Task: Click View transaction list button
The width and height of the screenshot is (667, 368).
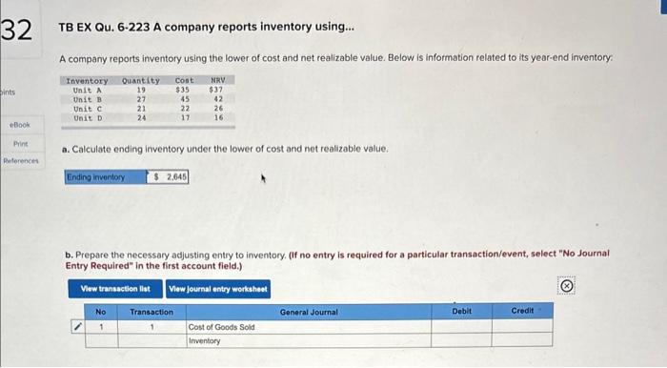Action: [x=115, y=289]
